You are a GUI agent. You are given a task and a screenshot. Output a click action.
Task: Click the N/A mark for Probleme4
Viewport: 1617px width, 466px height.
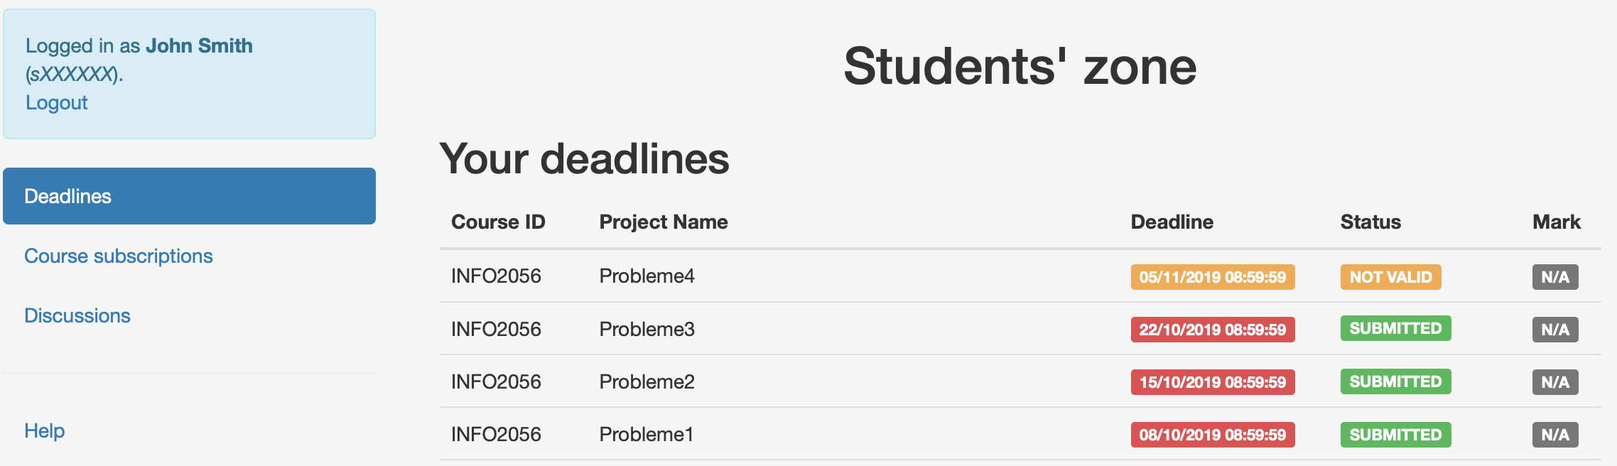pyautogui.click(x=1554, y=277)
